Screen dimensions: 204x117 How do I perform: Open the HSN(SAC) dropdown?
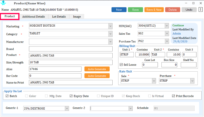pyautogui.click(x=167, y=26)
